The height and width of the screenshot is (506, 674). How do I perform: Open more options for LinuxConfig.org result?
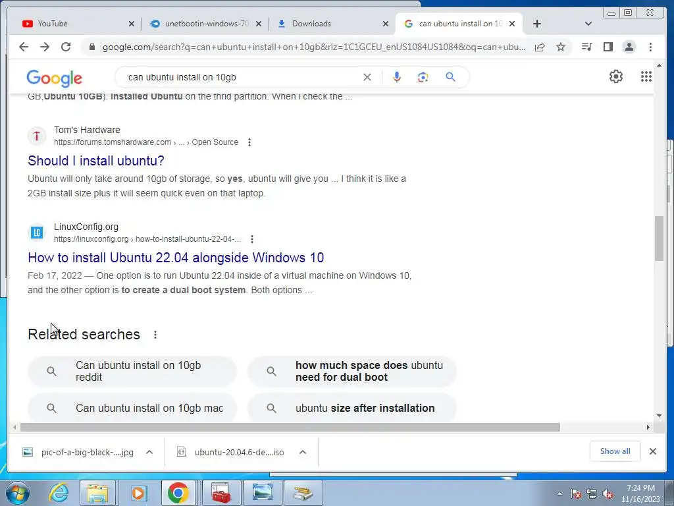coord(252,239)
